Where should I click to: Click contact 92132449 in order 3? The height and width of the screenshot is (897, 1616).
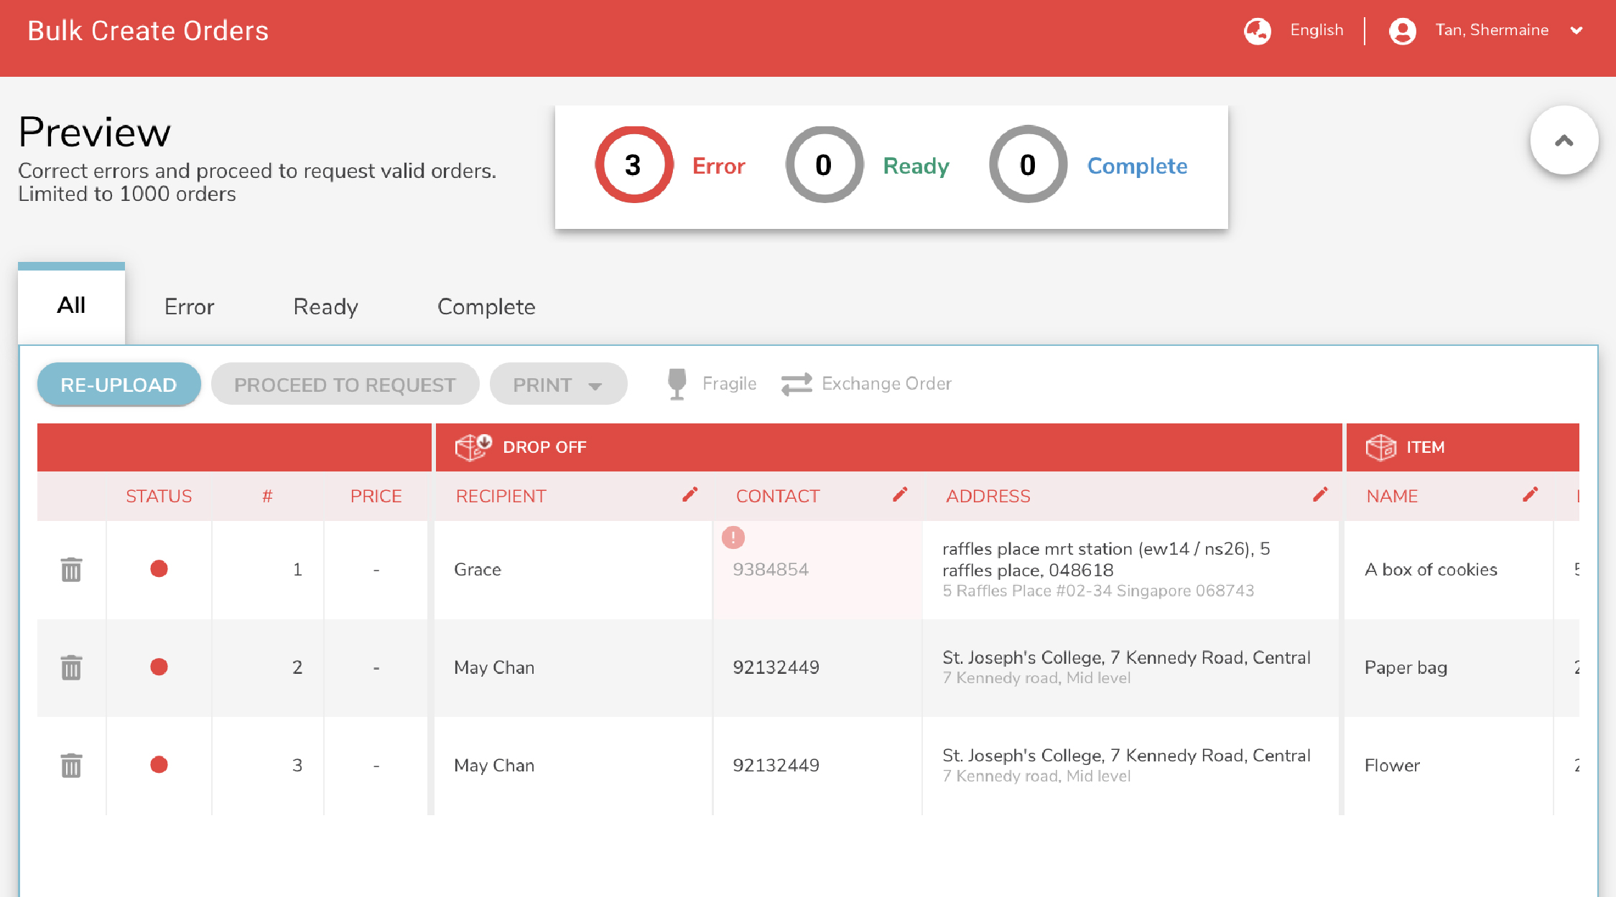click(x=776, y=766)
